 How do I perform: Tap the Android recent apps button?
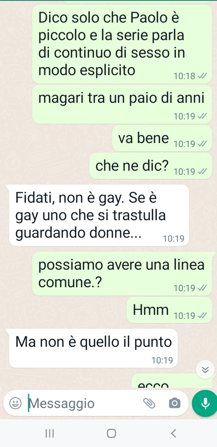(x=48, y=433)
